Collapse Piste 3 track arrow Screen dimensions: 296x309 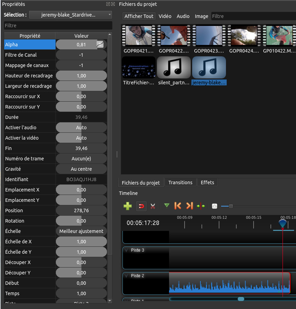tap(127, 250)
